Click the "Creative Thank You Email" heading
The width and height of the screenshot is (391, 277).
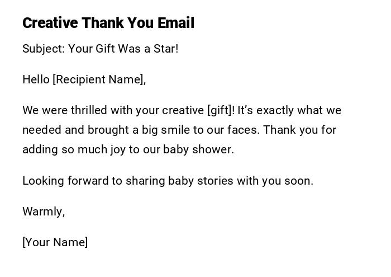tap(108, 23)
